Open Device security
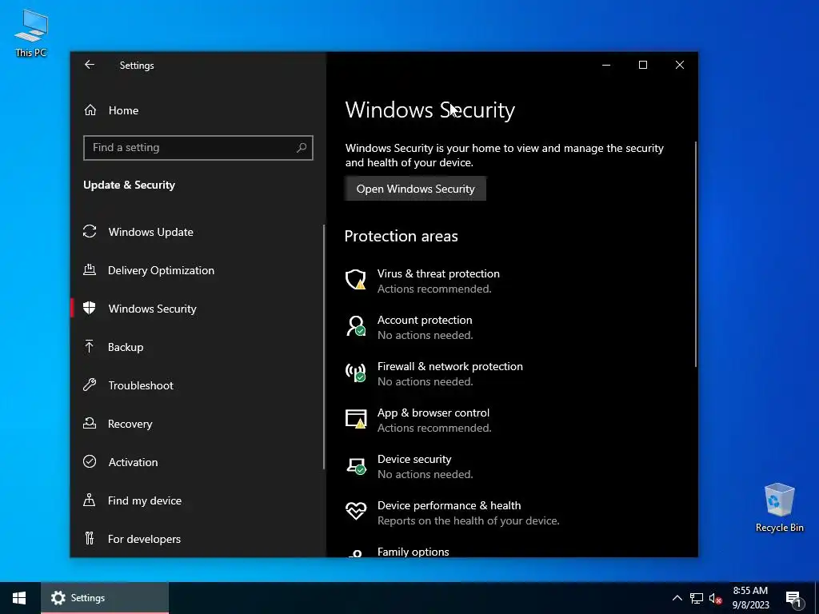Image resolution: width=819 pixels, height=614 pixels. (409, 467)
